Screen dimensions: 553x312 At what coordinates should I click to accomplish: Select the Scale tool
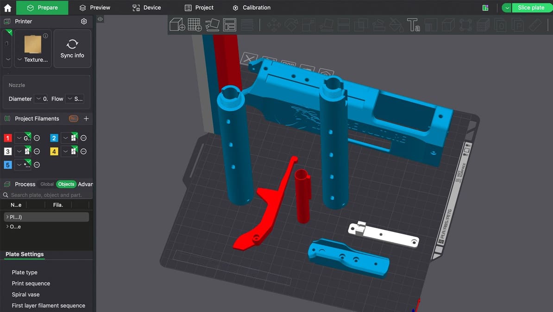(308, 24)
